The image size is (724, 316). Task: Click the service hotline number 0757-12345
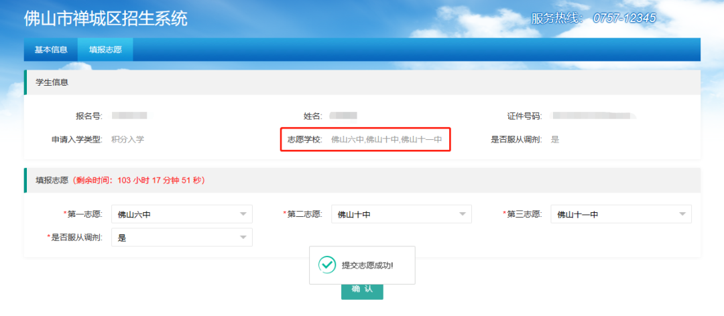624,18
